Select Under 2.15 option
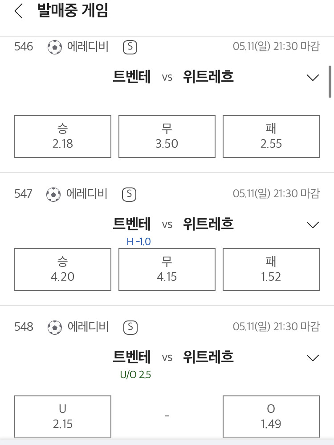The width and height of the screenshot is (334, 445). [x=62, y=417]
